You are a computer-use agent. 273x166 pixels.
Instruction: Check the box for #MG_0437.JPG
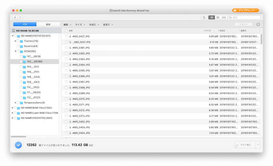click(x=66, y=36)
